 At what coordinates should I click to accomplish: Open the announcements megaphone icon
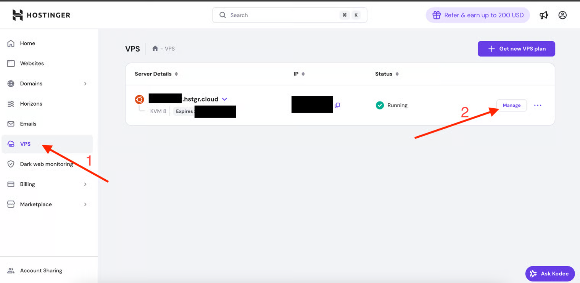click(x=544, y=15)
